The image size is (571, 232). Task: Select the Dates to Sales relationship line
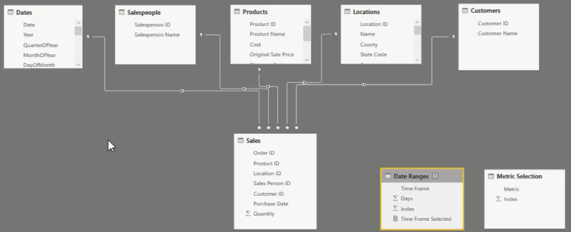(182, 91)
